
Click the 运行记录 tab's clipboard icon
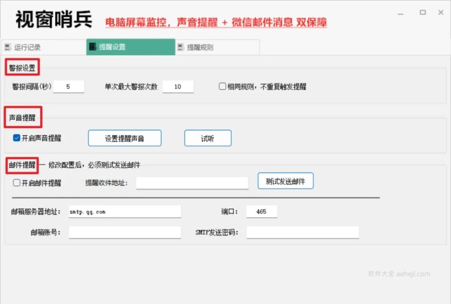point(6,46)
